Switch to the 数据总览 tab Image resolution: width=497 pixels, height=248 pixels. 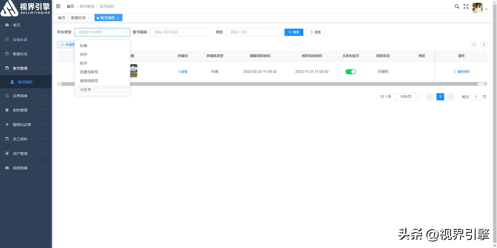click(x=79, y=18)
